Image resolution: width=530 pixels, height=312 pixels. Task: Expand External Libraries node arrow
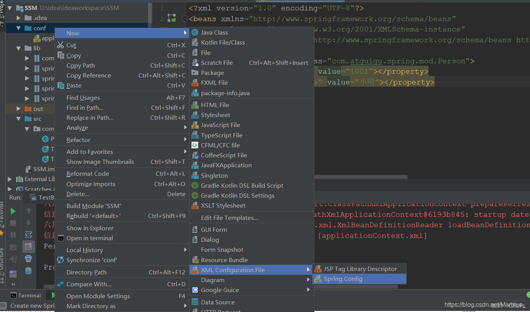coord(10,179)
